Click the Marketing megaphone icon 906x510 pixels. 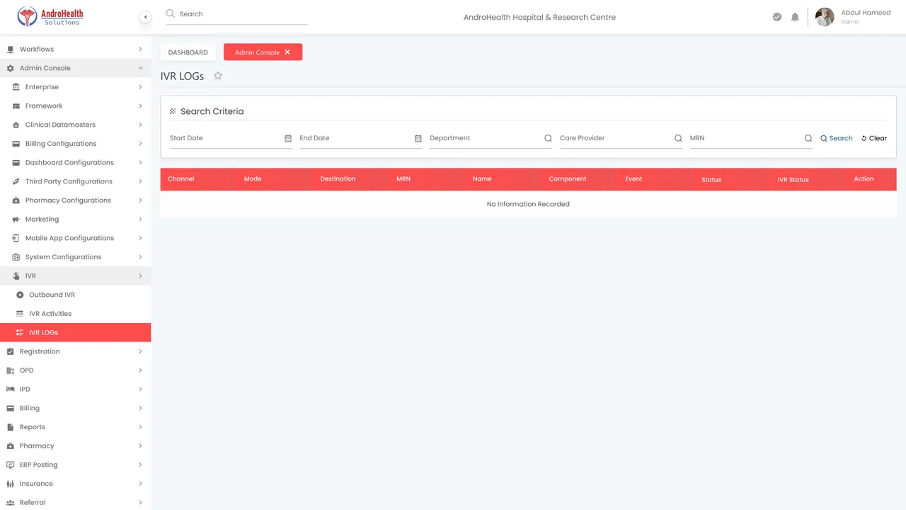click(16, 220)
